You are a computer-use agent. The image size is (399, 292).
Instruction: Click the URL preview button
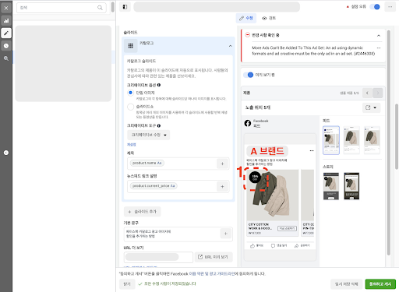pos(214,257)
